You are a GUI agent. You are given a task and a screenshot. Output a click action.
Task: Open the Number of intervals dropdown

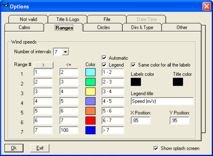coord(65,52)
